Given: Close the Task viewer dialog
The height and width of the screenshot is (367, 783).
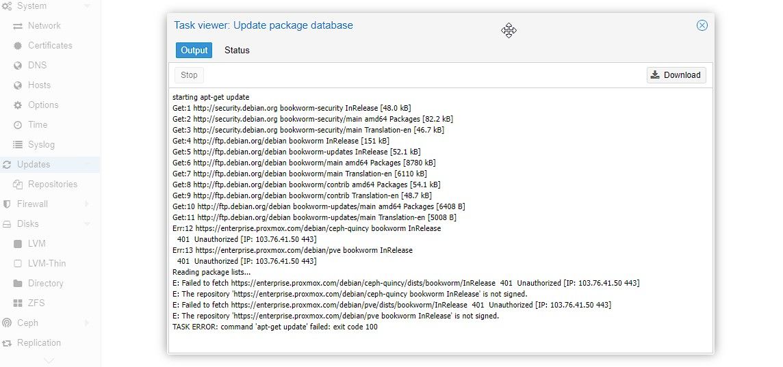Looking at the screenshot, I should tap(702, 25).
